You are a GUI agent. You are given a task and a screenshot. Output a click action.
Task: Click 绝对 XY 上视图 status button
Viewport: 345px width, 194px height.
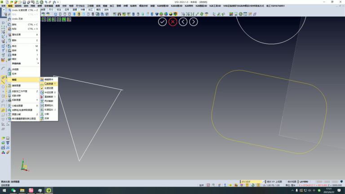pos(274,182)
